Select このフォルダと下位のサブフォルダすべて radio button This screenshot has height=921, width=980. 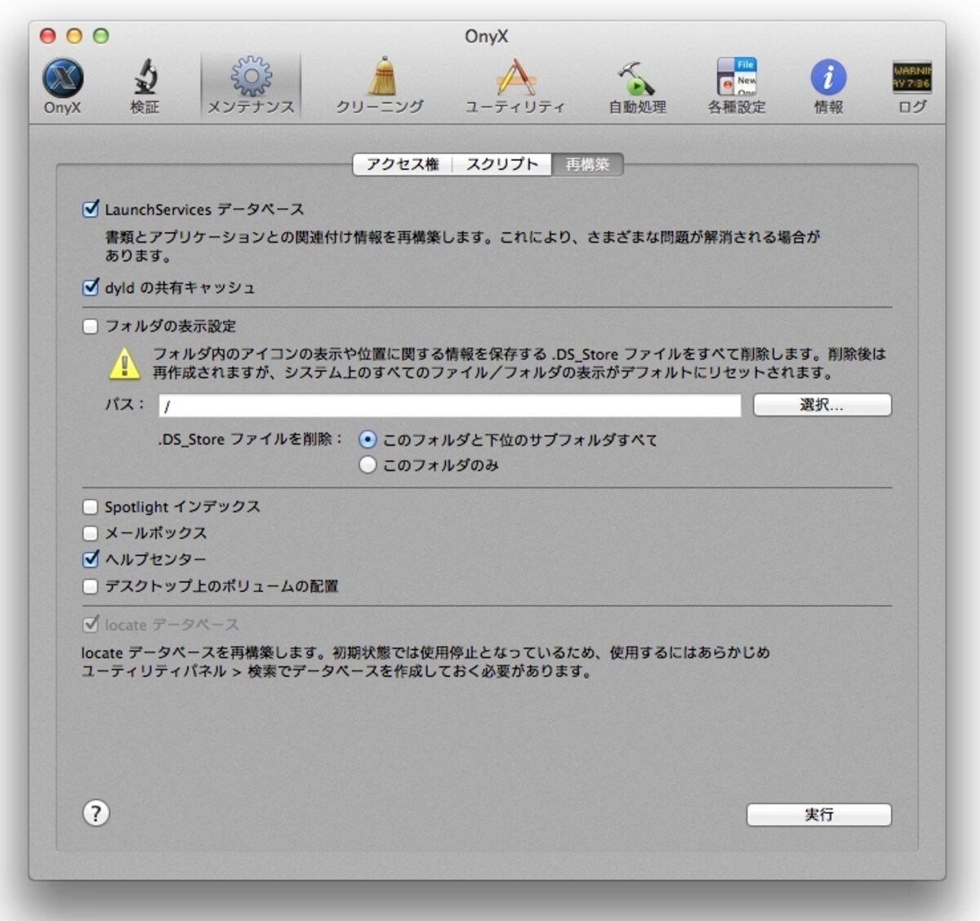(367, 439)
